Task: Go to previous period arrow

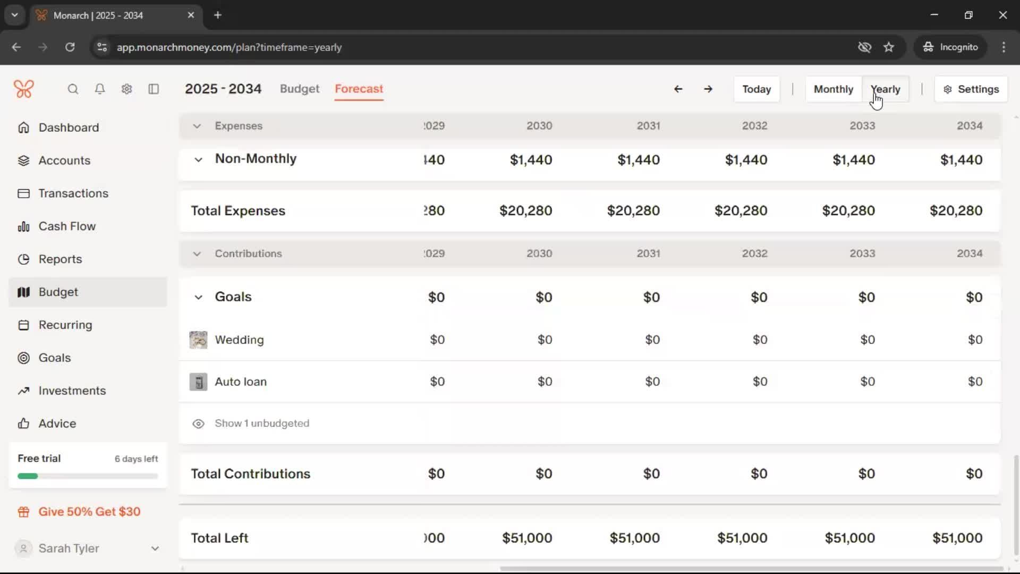Action: coord(678,89)
